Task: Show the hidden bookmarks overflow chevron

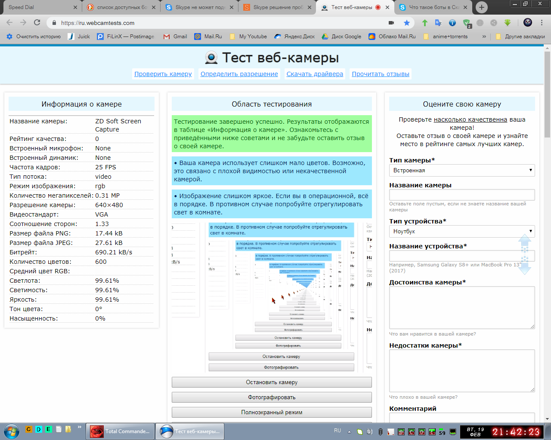Action: pyautogui.click(x=484, y=37)
